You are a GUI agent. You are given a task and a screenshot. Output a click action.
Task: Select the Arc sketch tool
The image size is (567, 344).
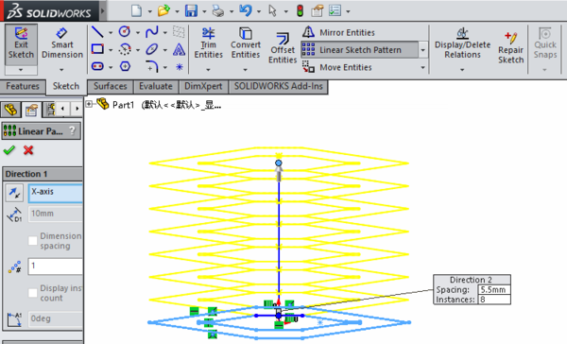coord(125,49)
